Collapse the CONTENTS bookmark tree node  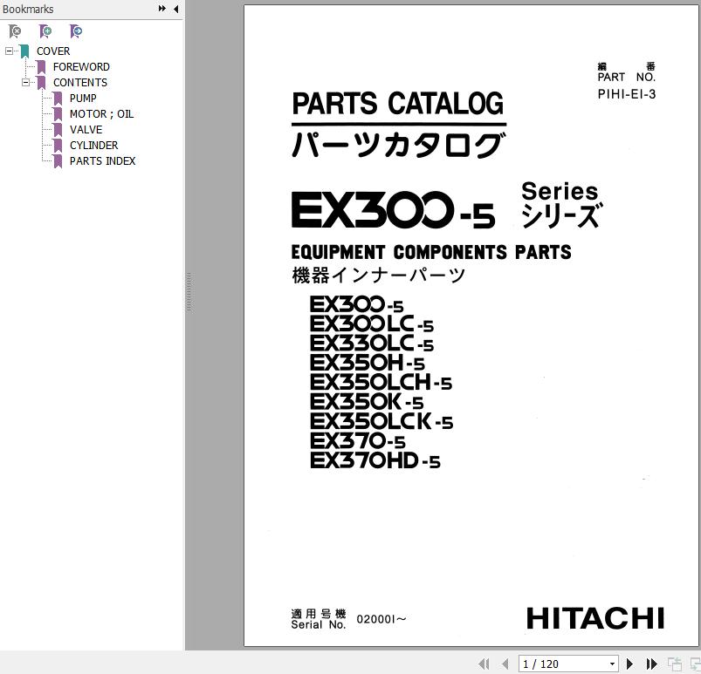(25, 82)
